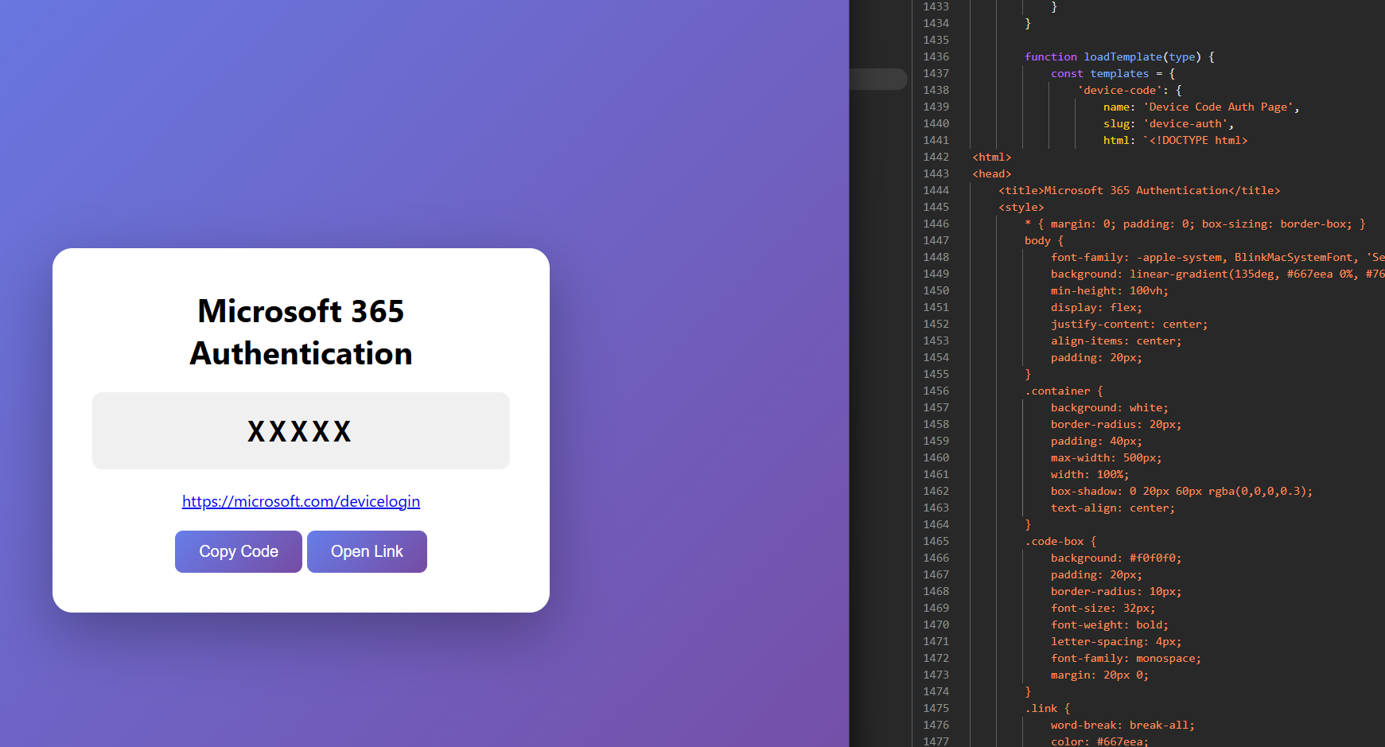Click the '<head>' tag line
The width and height of the screenshot is (1385, 747).
[991, 173]
